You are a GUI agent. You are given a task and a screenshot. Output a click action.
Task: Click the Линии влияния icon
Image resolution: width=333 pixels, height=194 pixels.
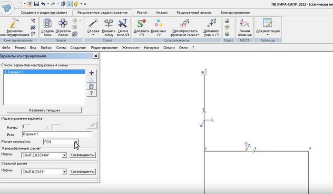point(245,23)
